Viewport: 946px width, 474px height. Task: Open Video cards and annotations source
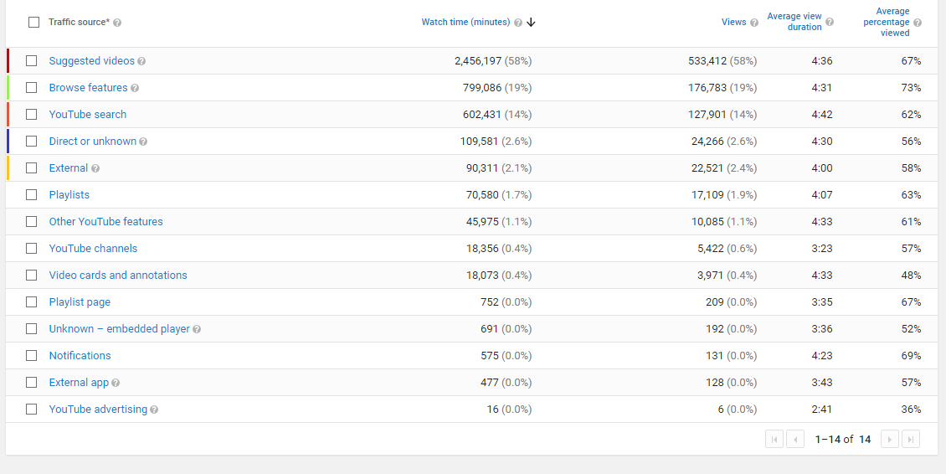click(x=118, y=276)
